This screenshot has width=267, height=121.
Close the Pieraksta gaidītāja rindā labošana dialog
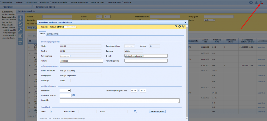[x=185, y=23]
